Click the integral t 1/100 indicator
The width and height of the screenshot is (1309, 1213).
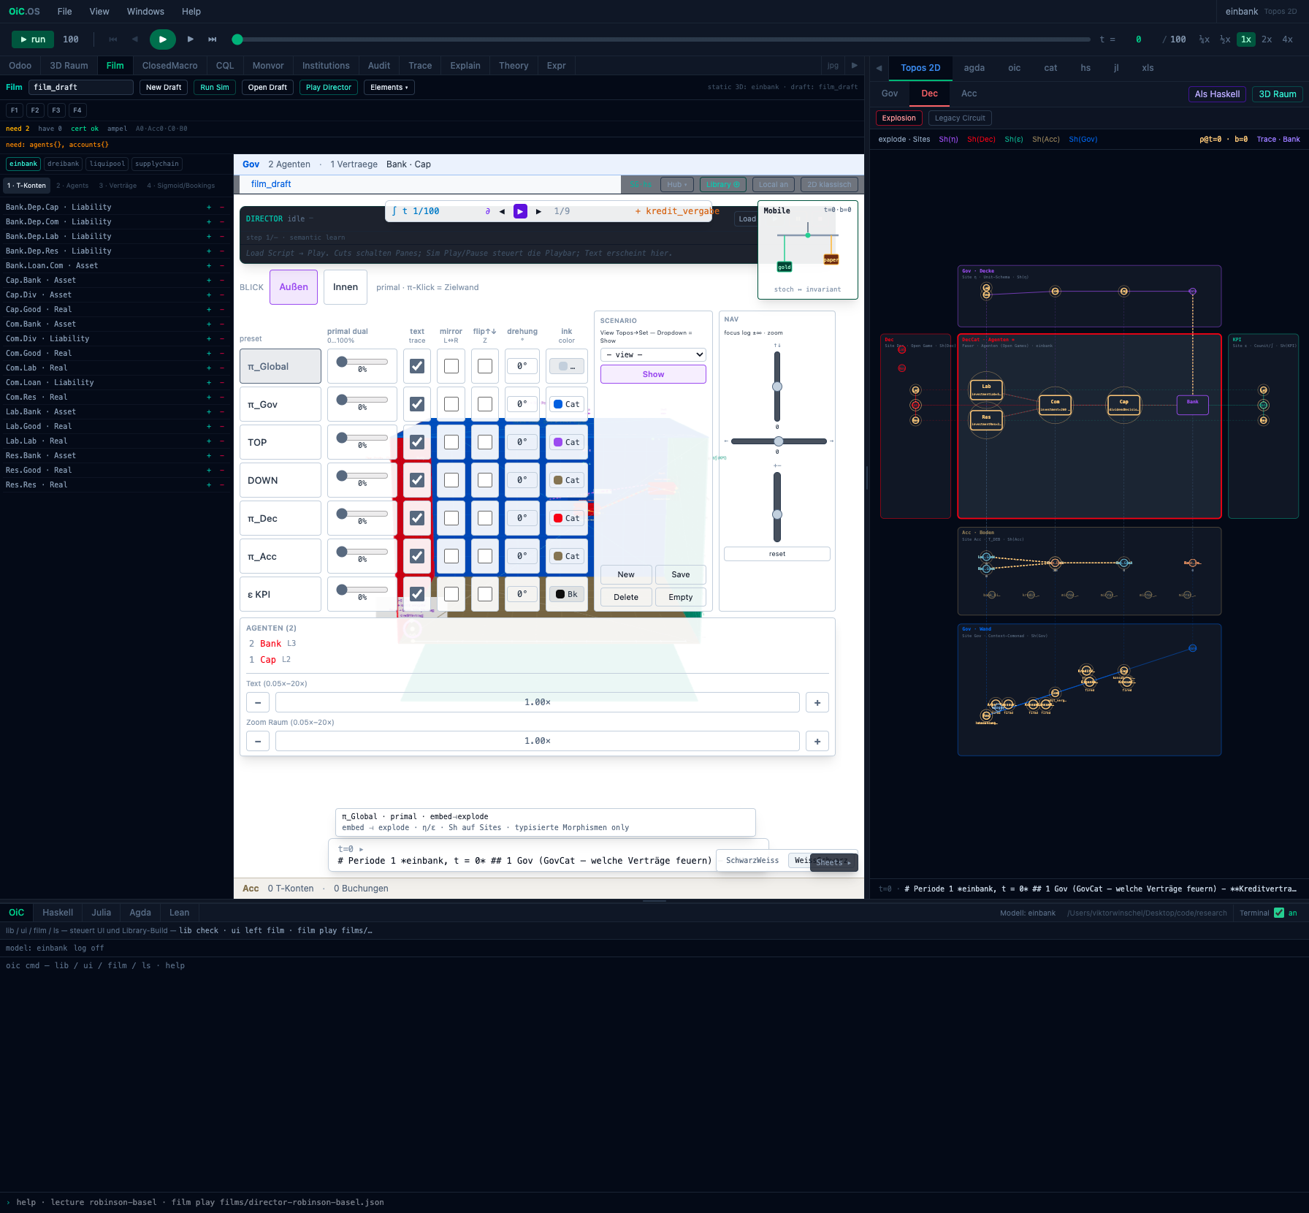coord(416,211)
